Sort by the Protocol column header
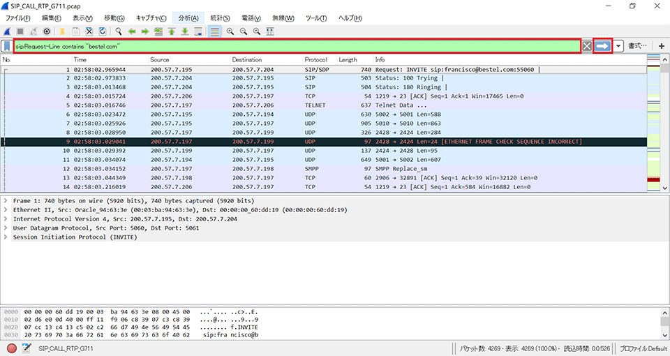 [320, 59]
